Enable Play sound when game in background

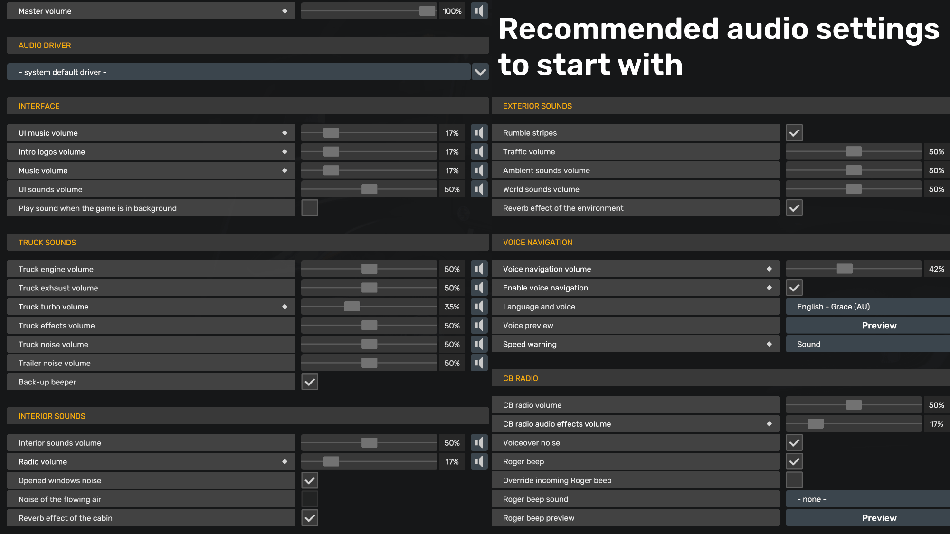pos(310,208)
